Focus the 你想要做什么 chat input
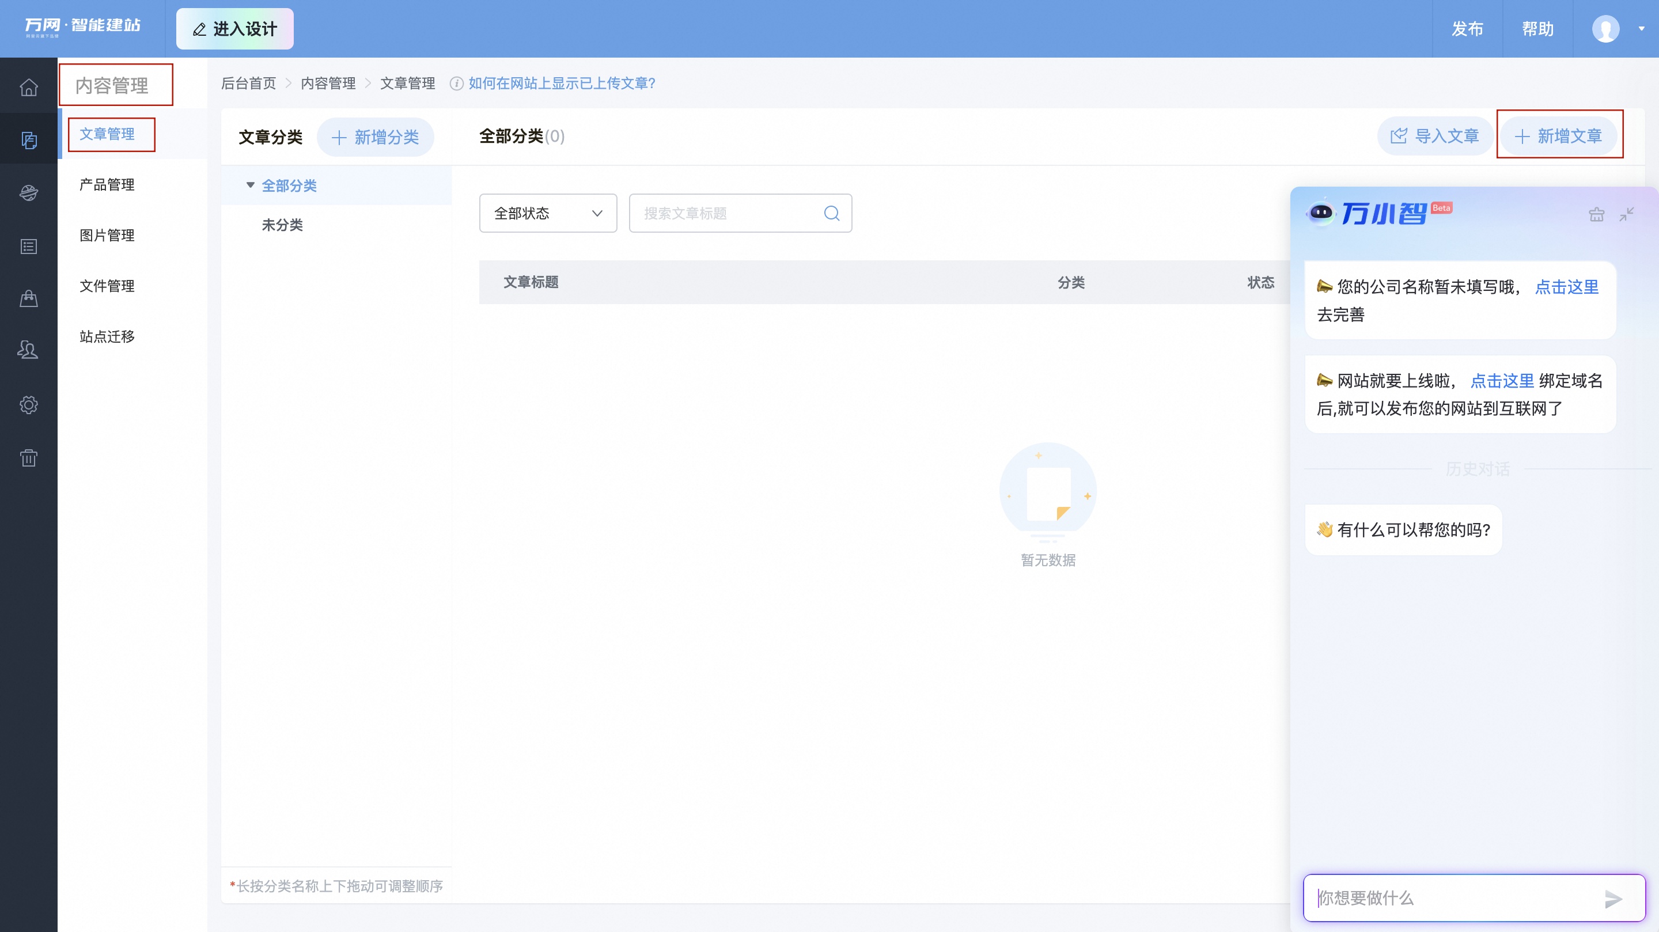Screen dimensions: 1659x932 1474,898
